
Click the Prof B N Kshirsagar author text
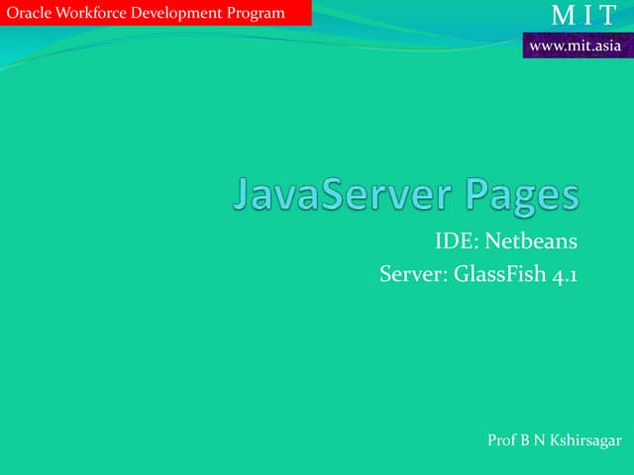click(554, 439)
